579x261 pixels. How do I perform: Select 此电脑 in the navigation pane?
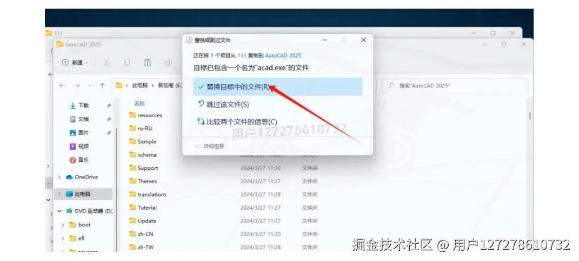pos(82,194)
